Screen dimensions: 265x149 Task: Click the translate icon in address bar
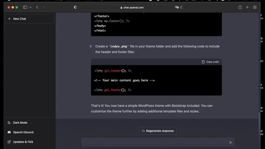point(177,7)
